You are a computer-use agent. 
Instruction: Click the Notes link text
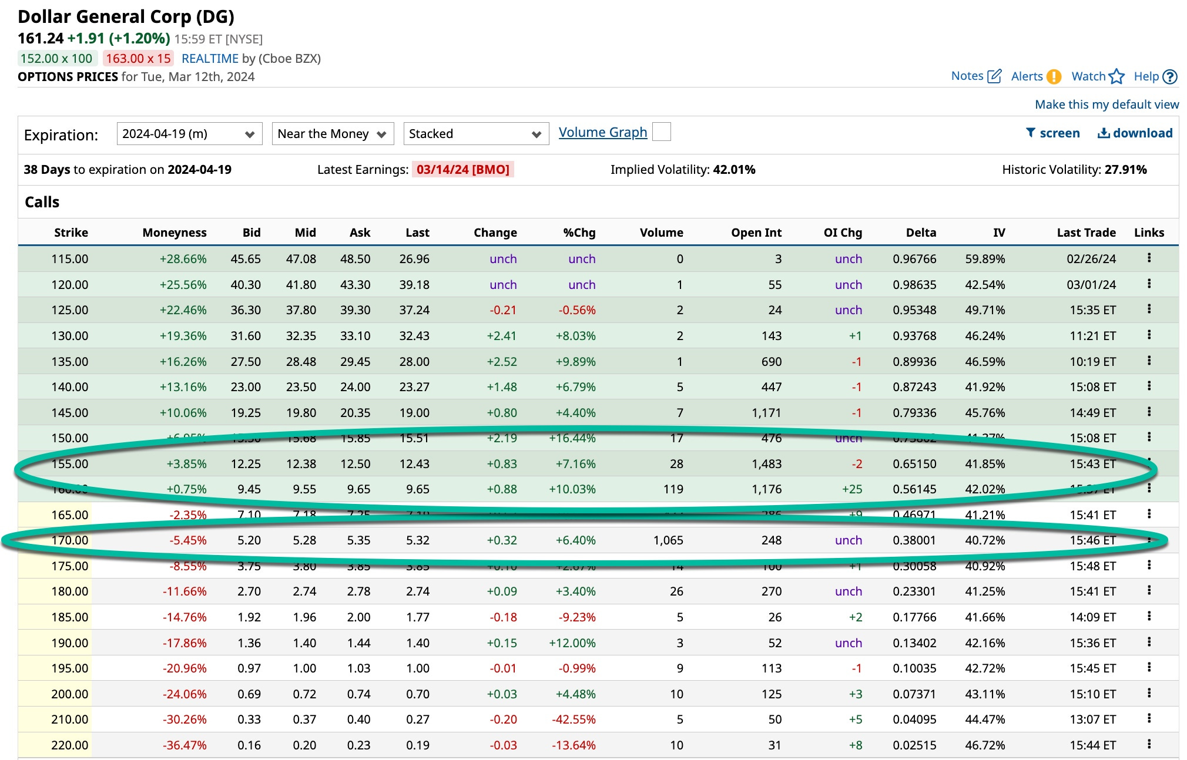[967, 76]
